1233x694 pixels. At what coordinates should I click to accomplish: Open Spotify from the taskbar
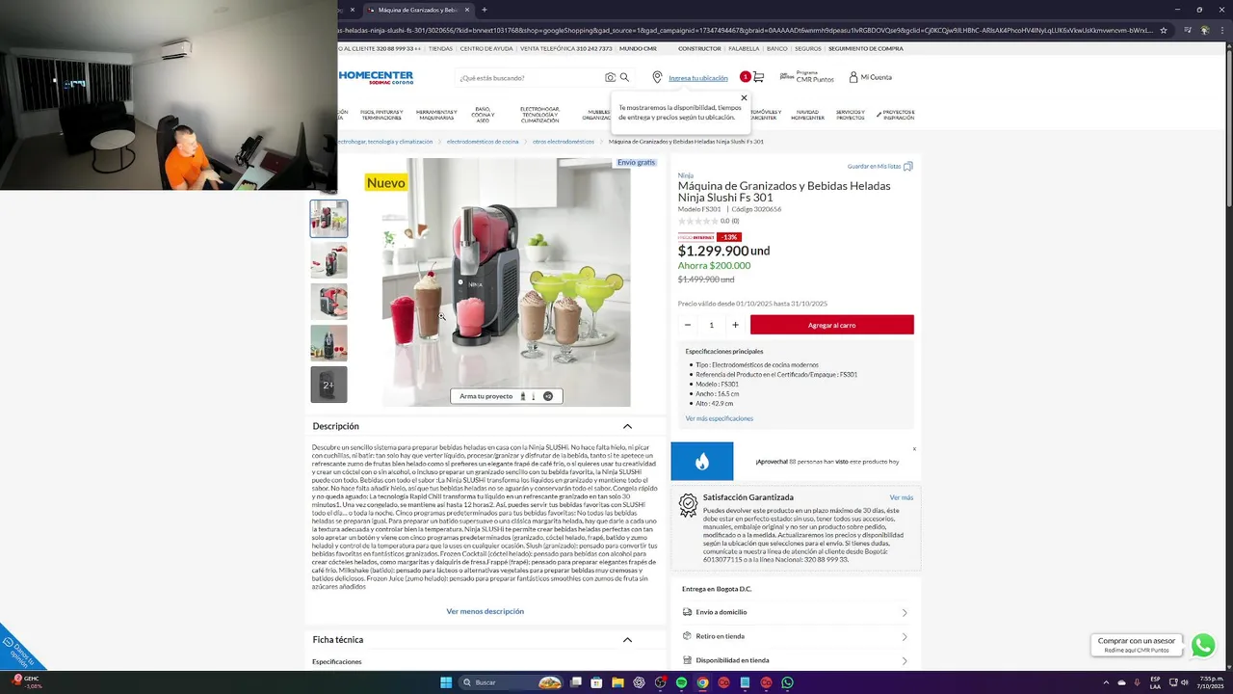(x=681, y=682)
